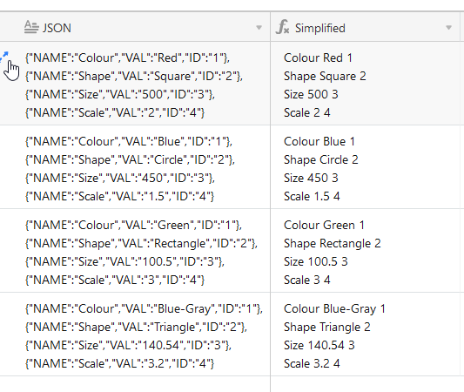The image size is (464, 392).
Task: Select the Simplified column header
Action: coord(365,27)
